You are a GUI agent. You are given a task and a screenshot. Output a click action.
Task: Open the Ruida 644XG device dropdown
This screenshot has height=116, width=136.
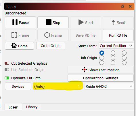coord(109,86)
